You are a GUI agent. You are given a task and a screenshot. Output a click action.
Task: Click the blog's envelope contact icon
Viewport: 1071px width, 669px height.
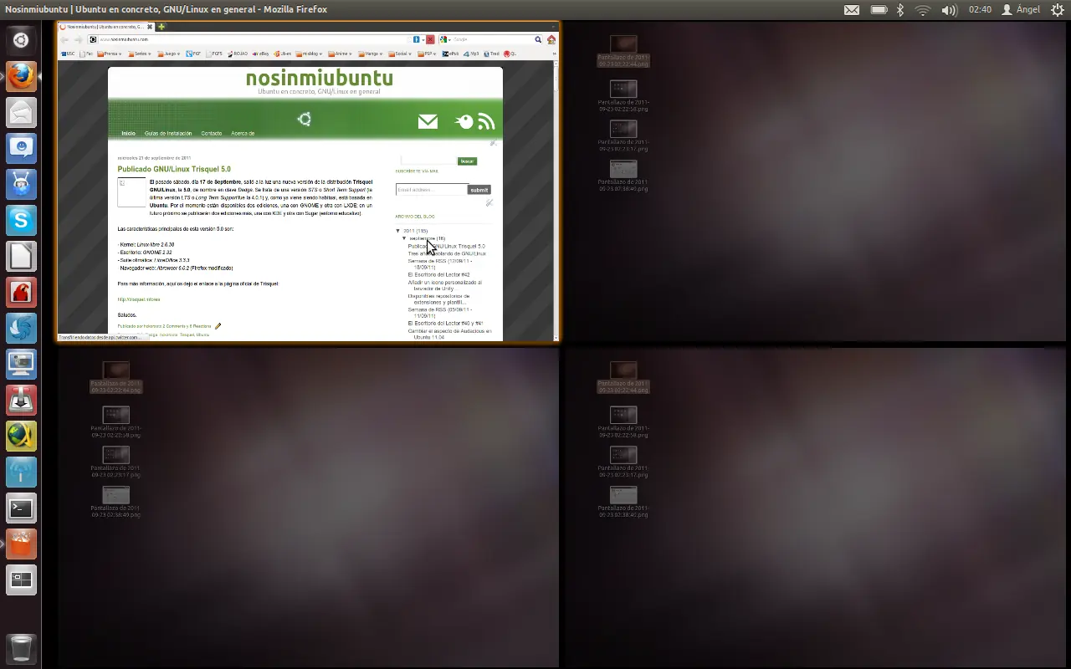coord(428,121)
